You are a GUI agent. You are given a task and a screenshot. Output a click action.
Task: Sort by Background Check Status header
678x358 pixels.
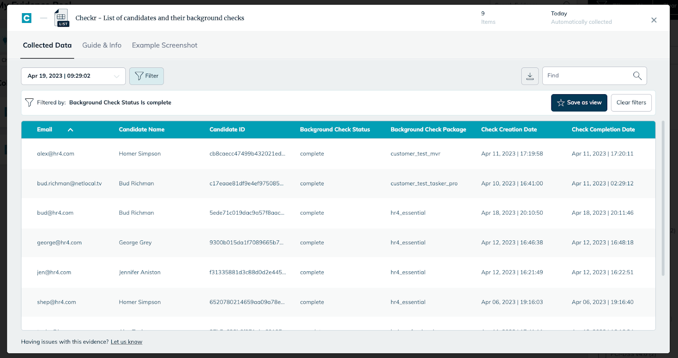335,129
